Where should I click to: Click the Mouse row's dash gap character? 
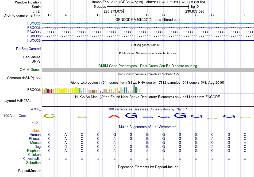[131, 143]
